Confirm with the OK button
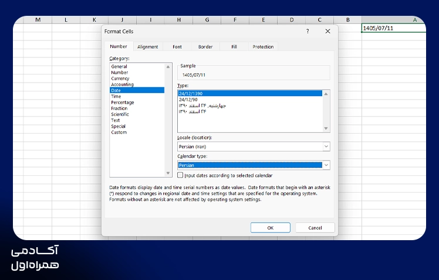This screenshot has height=280, width=439. click(270, 228)
